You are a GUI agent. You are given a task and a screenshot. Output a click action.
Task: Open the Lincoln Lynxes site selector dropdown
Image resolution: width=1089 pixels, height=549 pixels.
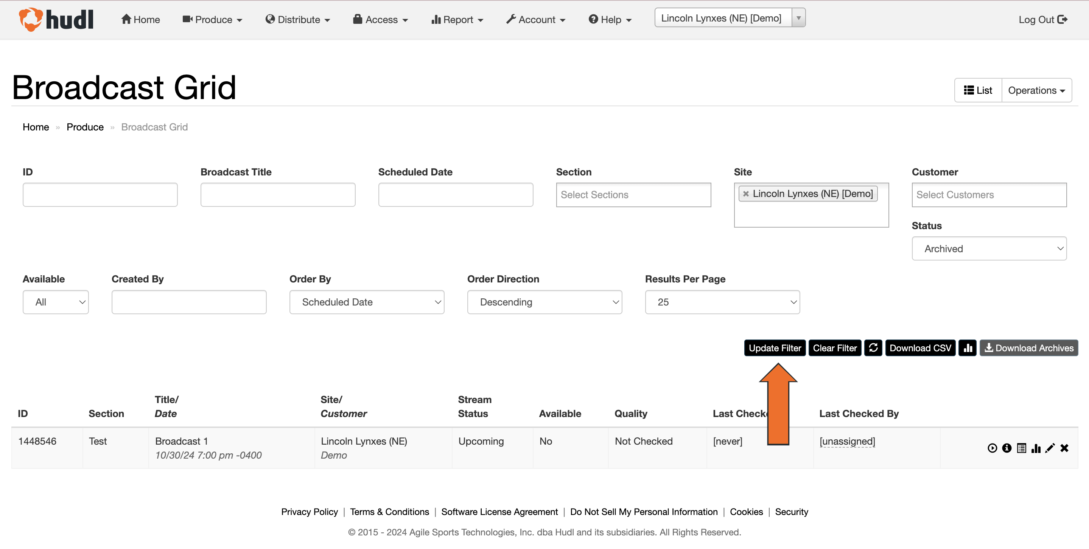click(x=730, y=18)
